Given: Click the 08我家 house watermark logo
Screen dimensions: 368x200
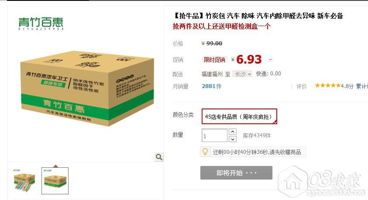Looking at the screenshot, I should pyautogui.click(x=322, y=182).
